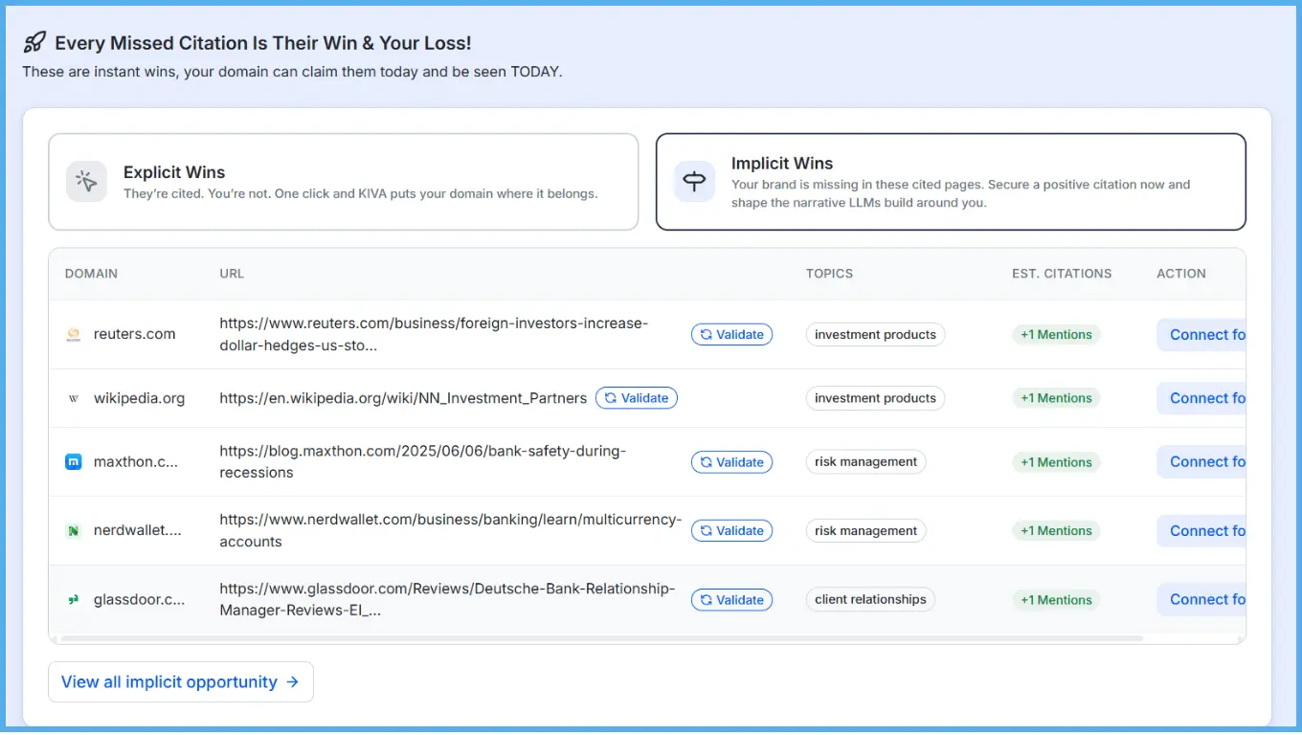Click the refresh icon in wikipedia's Validate button

(609, 397)
